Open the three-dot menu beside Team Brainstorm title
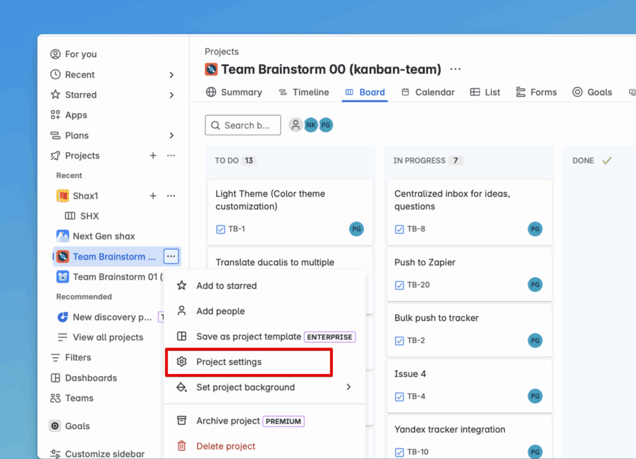This screenshot has width=636, height=459. (x=455, y=70)
